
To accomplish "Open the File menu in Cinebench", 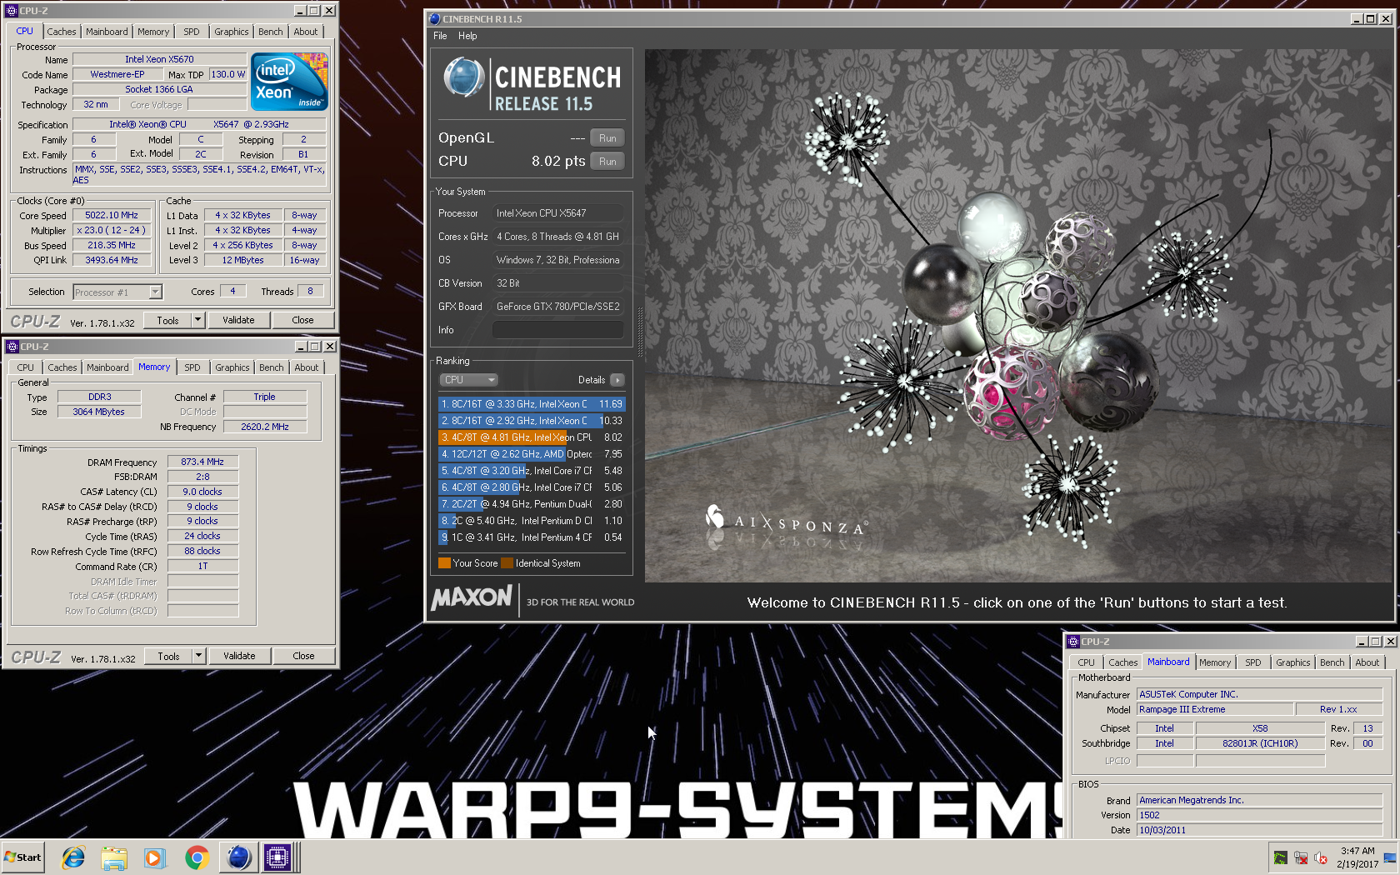I will coord(440,36).
